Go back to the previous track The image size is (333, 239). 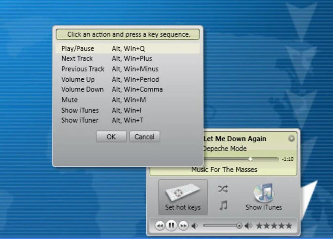[x=160, y=226]
